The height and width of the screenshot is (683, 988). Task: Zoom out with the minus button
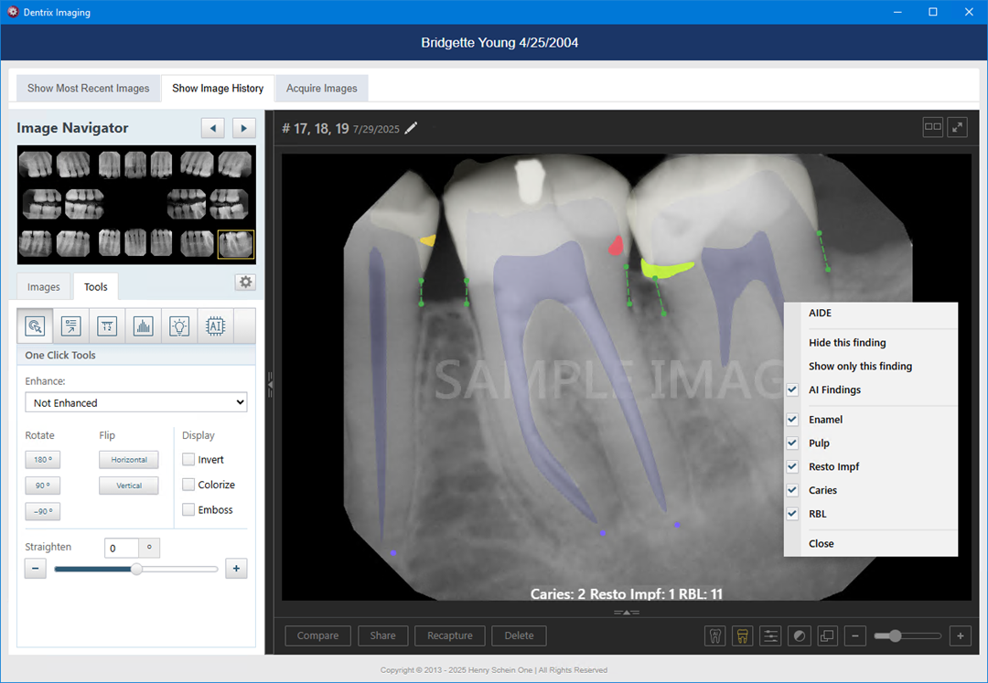click(x=855, y=635)
